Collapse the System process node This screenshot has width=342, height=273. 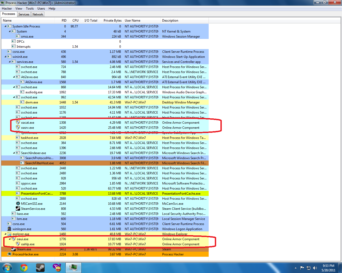point(10,31)
